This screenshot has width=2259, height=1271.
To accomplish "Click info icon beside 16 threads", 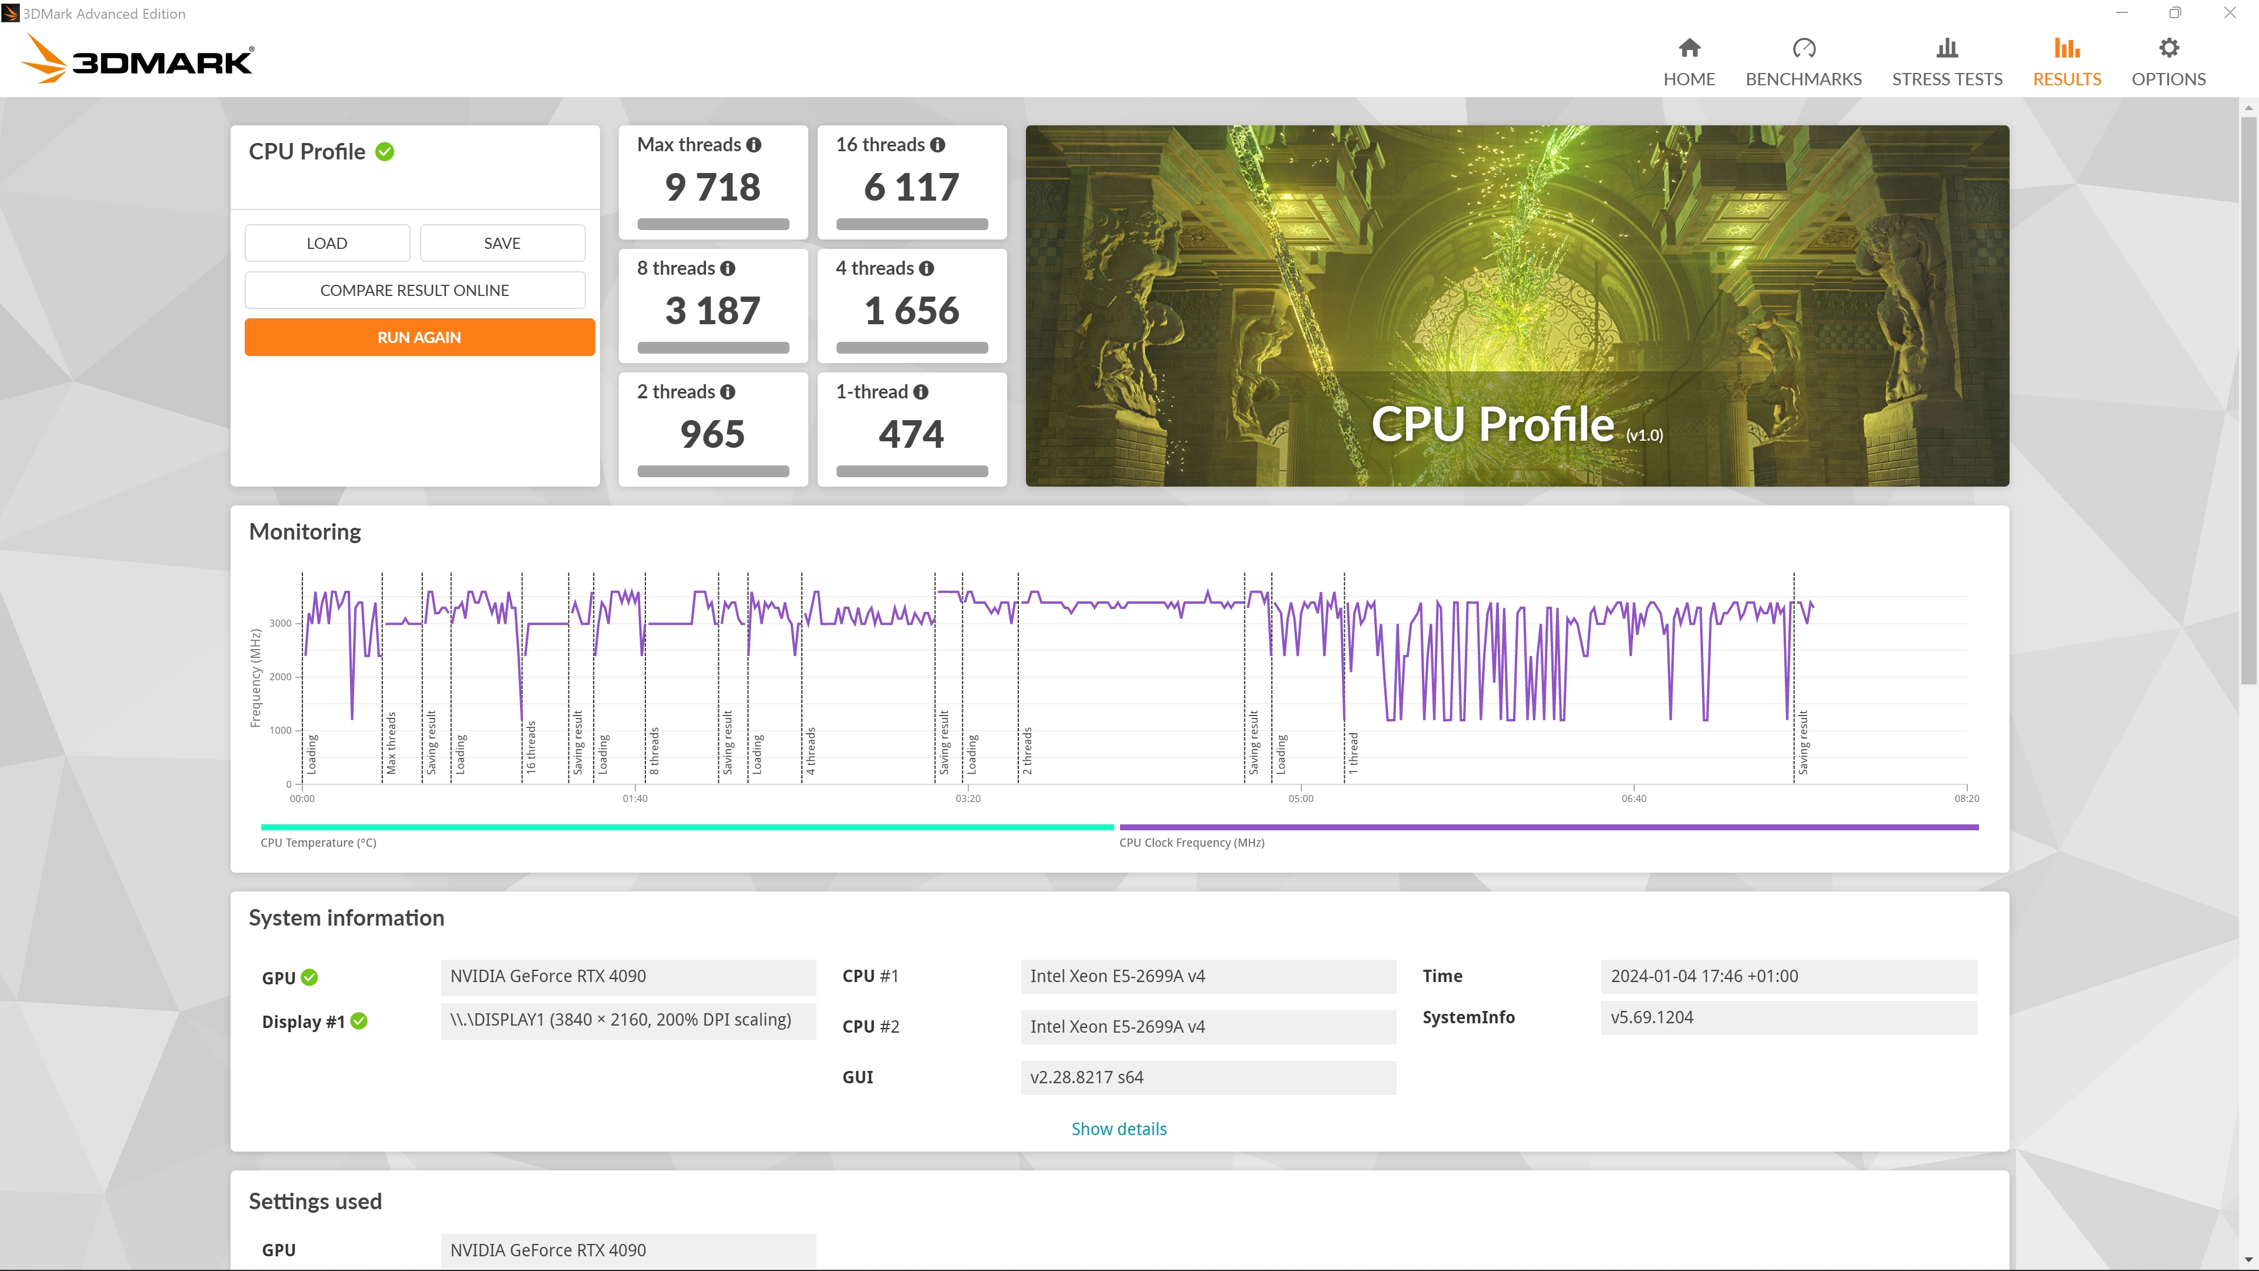I will (938, 145).
